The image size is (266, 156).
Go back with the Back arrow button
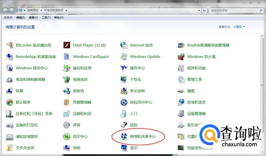click(5, 10)
